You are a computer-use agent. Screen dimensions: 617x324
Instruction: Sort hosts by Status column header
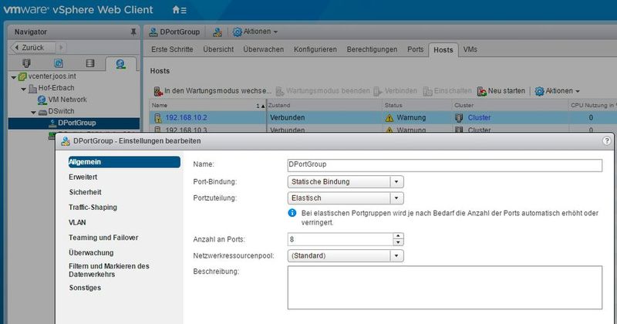(x=416, y=106)
